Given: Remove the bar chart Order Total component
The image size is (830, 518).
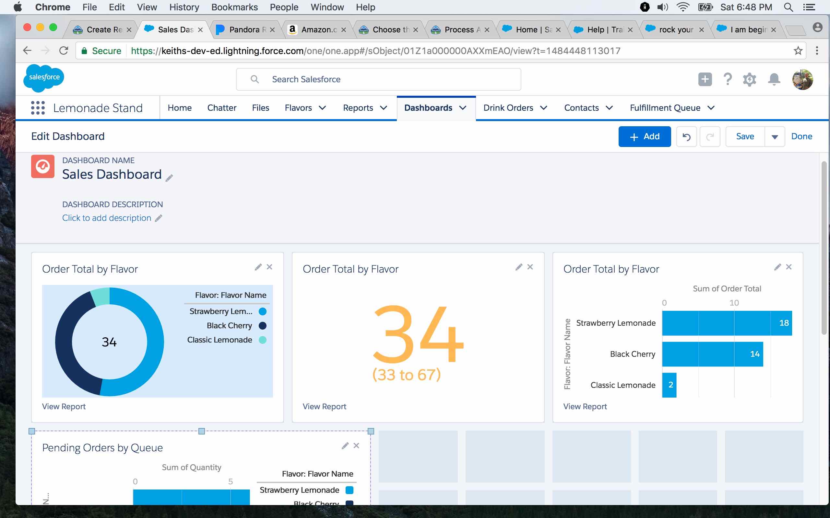Looking at the screenshot, I should pyautogui.click(x=789, y=267).
